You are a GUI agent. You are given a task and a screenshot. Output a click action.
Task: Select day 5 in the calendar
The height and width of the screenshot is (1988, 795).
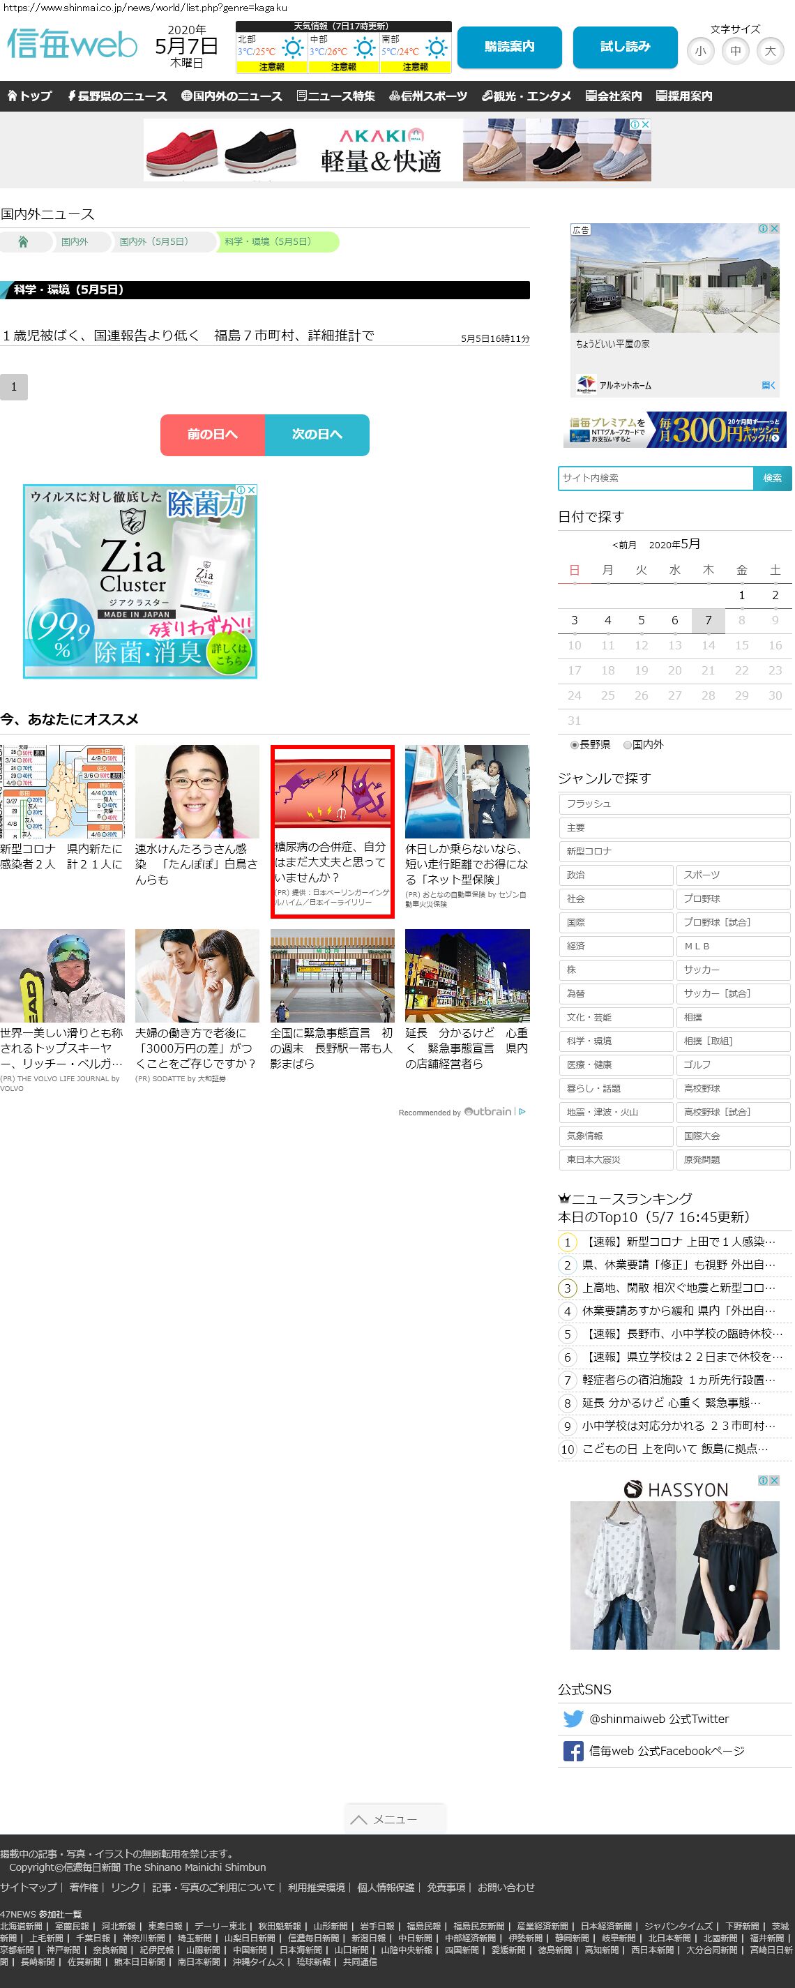coord(641,621)
